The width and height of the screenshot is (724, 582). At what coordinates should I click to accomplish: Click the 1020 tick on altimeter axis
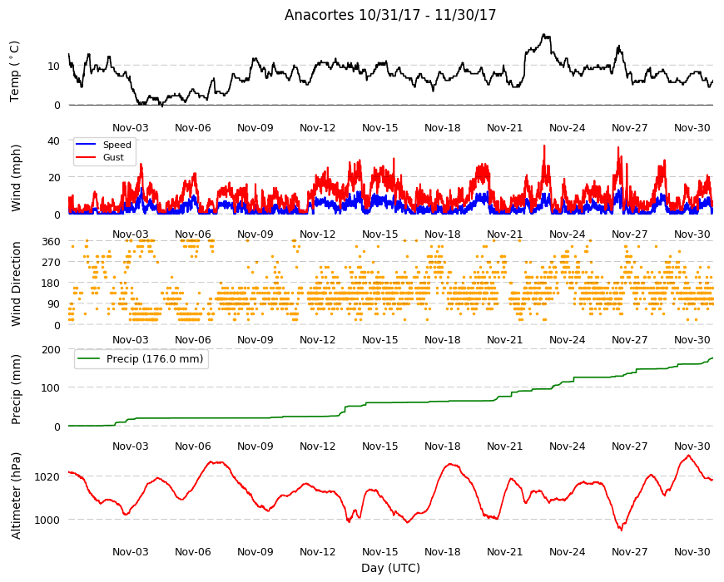click(x=48, y=477)
